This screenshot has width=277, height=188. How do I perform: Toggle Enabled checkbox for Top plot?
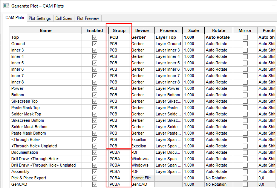[x=95, y=38]
